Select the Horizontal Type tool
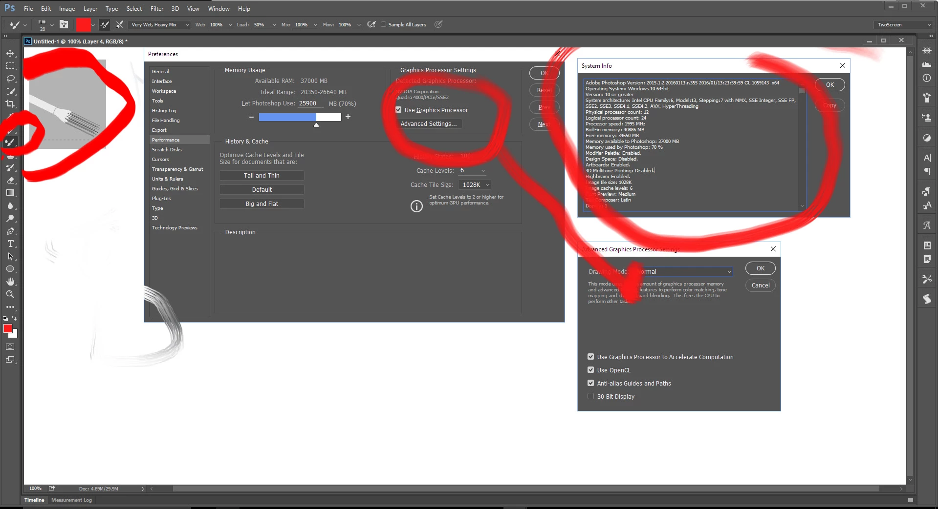The width and height of the screenshot is (938, 509). [10, 244]
